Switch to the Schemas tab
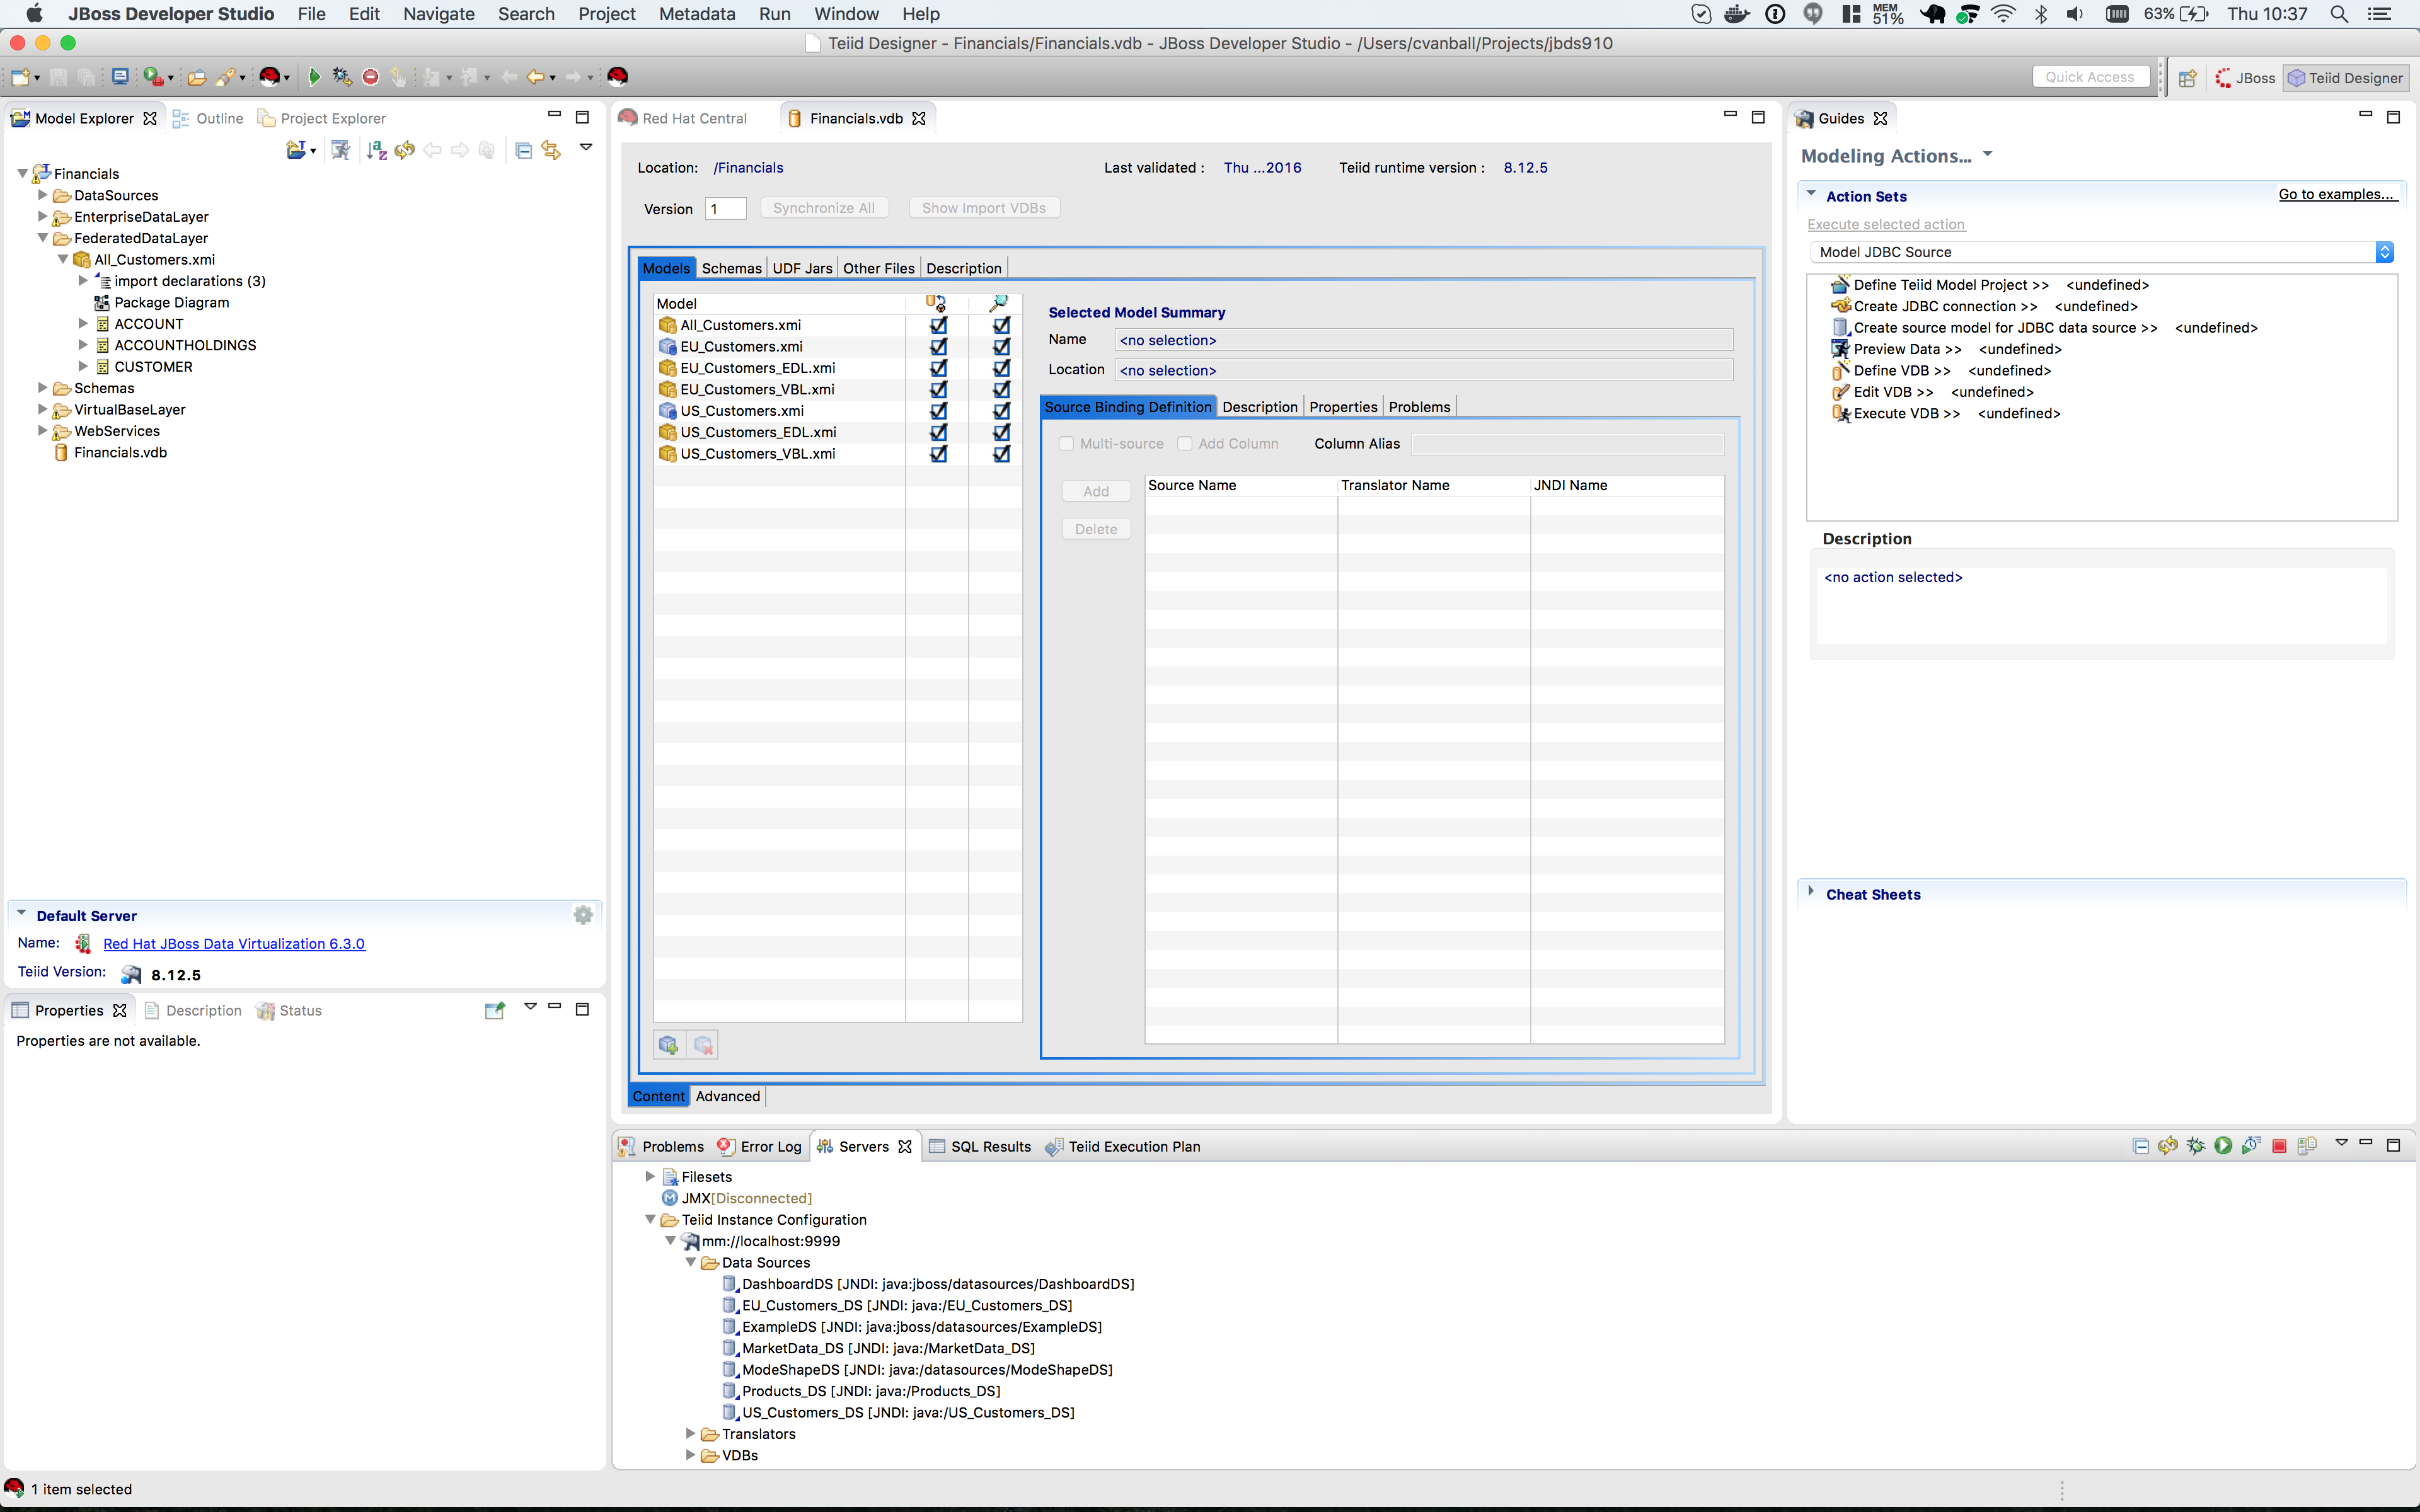The width and height of the screenshot is (2420, 1512). tap(731, 268)
